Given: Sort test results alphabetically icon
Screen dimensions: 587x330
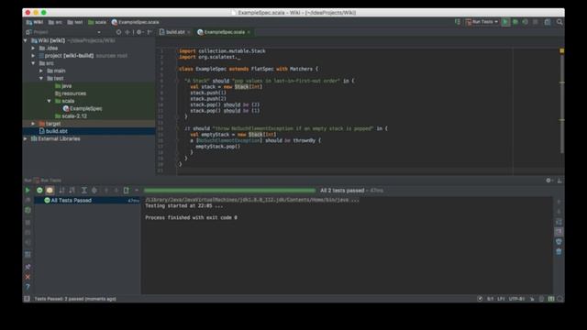Looking at the screenshot, I should [61, 191].
